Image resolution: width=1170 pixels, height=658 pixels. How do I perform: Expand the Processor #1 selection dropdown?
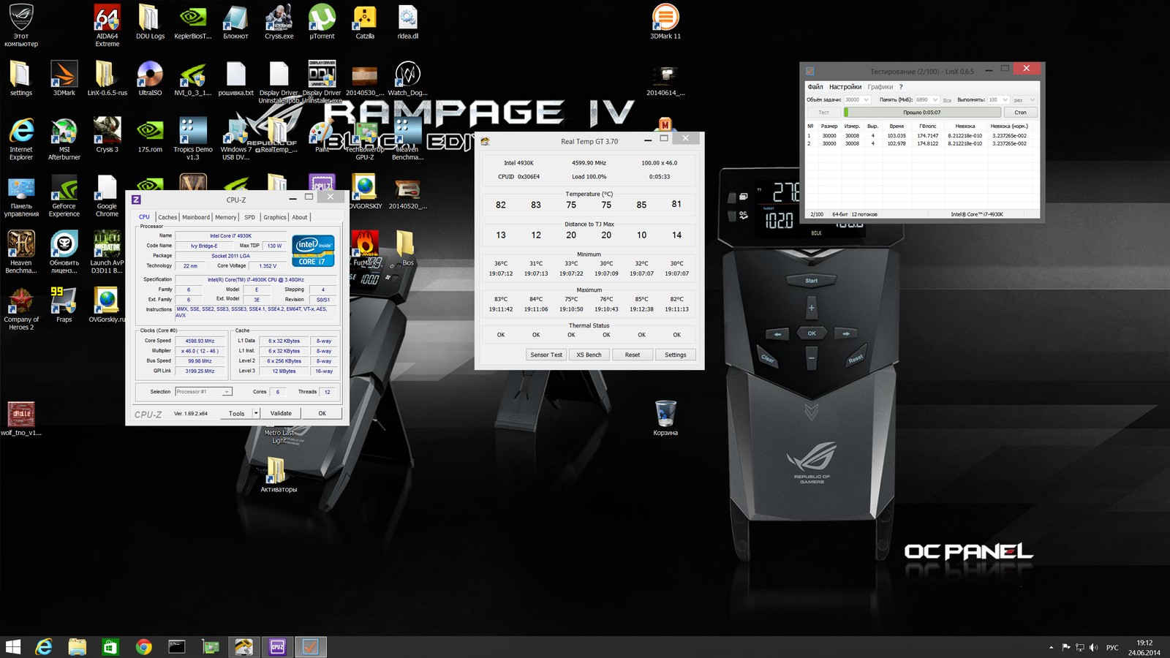click(227, 392)
